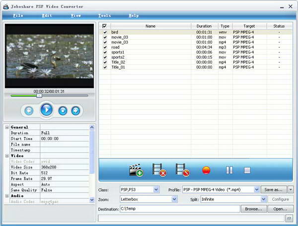This screenshot has width=298, height=226.
Task: Open the Edit menu
Action: click(x=47, y=16)
